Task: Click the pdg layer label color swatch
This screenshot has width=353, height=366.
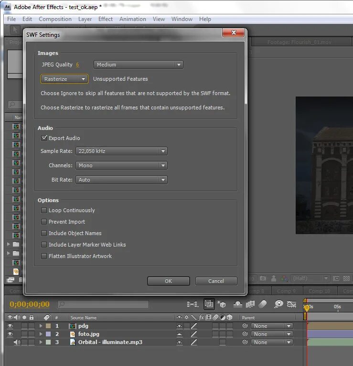Action: pos(48,326)
